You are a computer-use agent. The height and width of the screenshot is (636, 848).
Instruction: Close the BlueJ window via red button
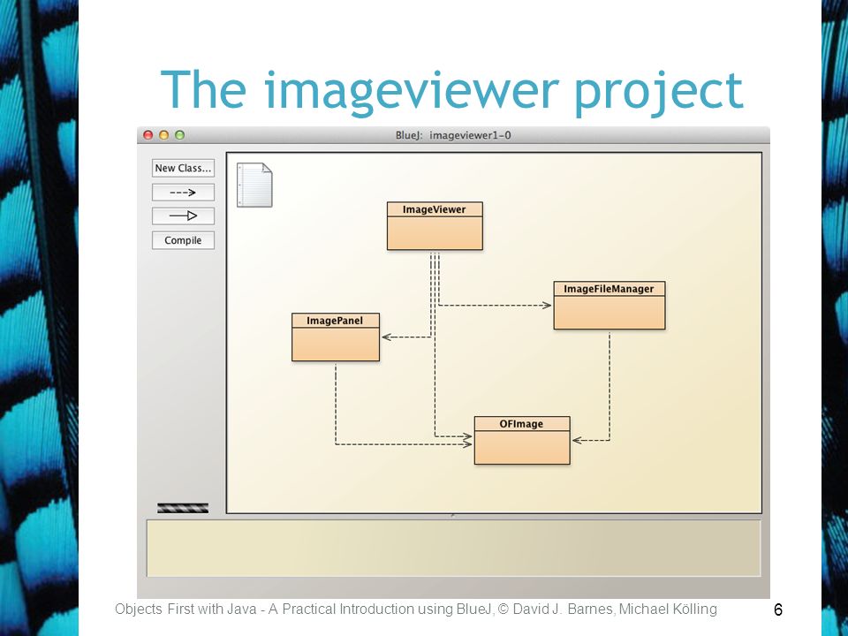click(148, 135)
